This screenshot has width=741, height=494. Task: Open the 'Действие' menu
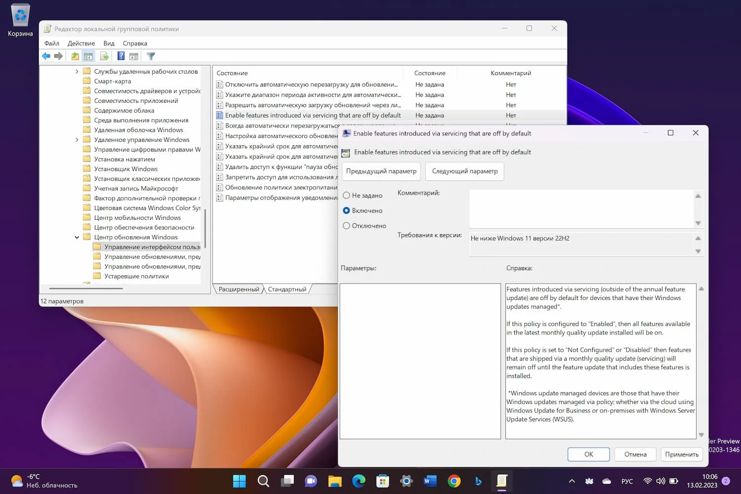point(81,43)
